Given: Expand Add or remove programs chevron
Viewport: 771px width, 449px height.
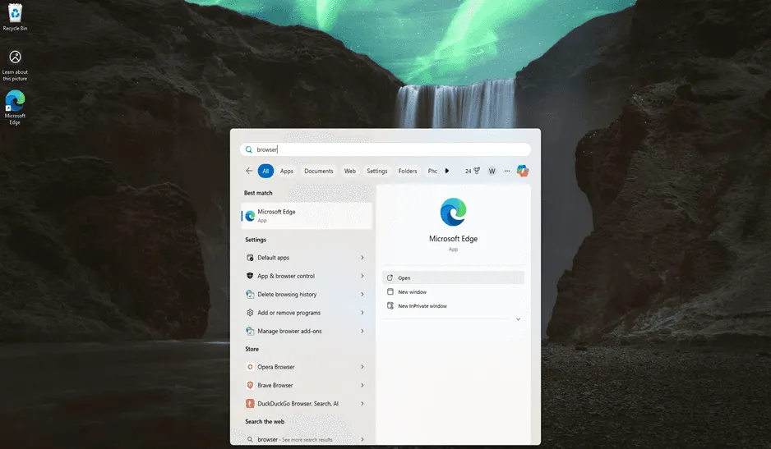Looking at the screenshot, I should 362,313.
